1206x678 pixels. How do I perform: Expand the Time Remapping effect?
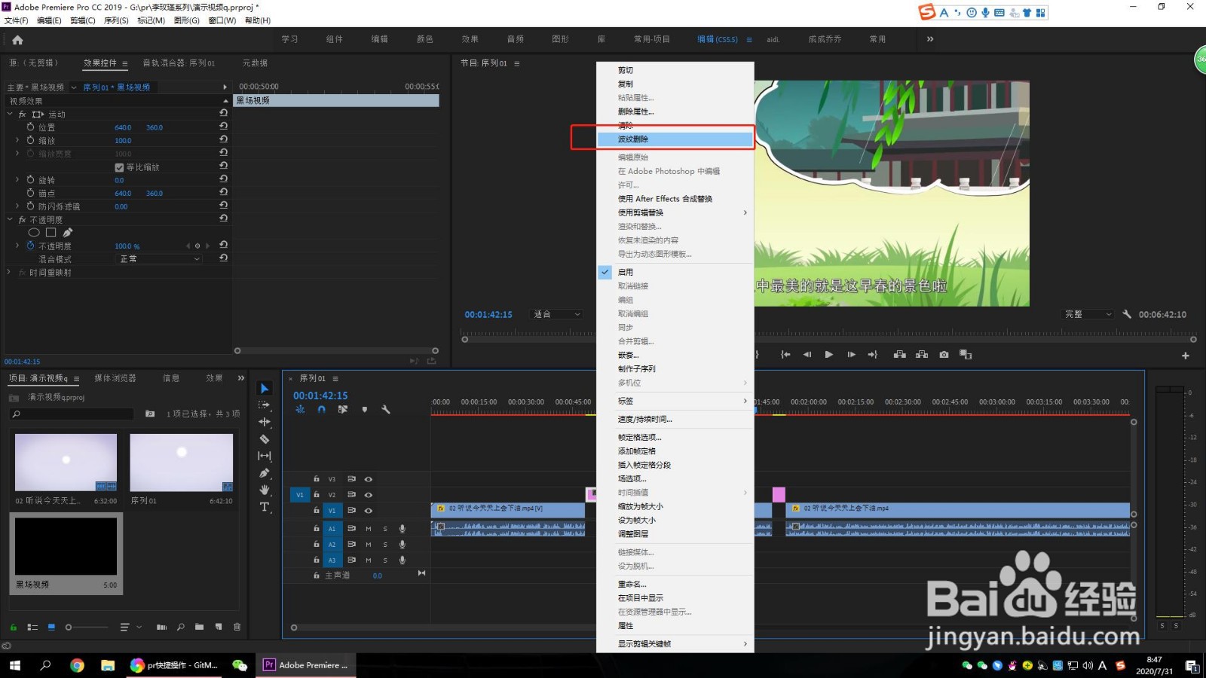(10, 273)
